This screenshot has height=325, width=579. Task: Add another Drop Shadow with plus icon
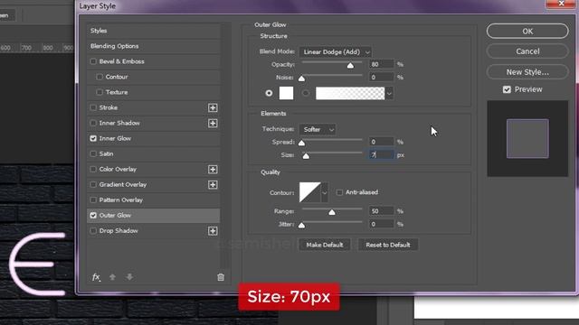[x=213, y=231]
